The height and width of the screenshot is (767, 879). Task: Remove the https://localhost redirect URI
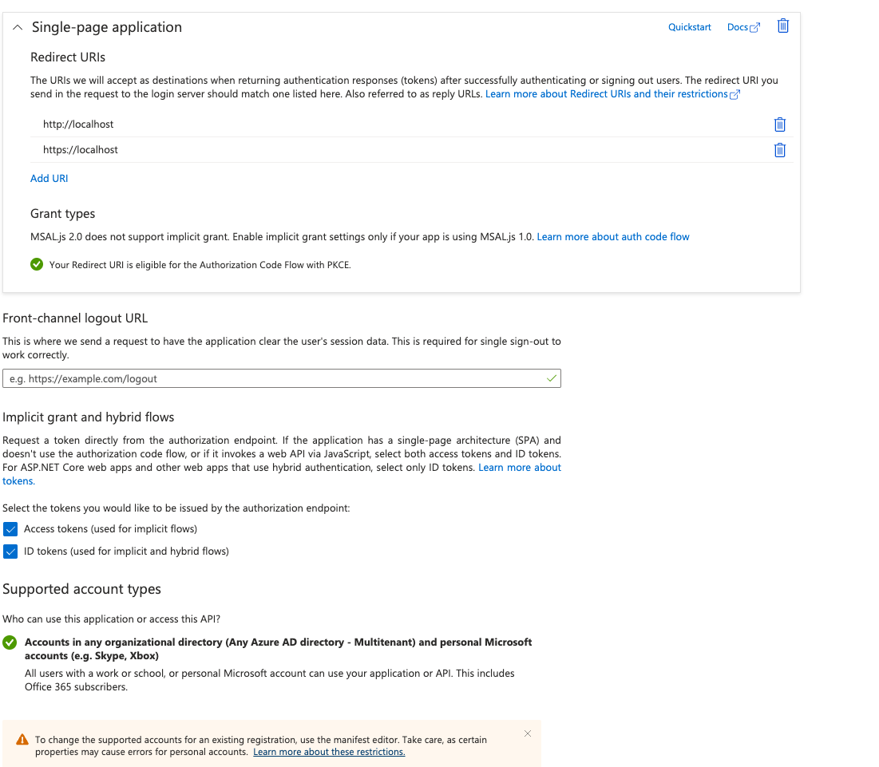780,150
